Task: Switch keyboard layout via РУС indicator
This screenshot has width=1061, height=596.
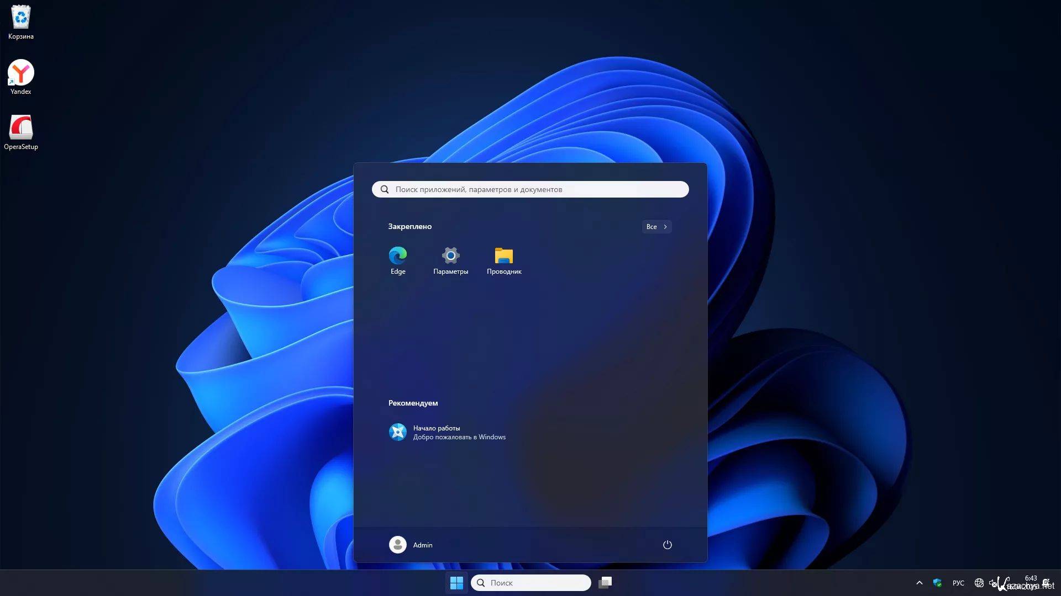Action: 958,583
